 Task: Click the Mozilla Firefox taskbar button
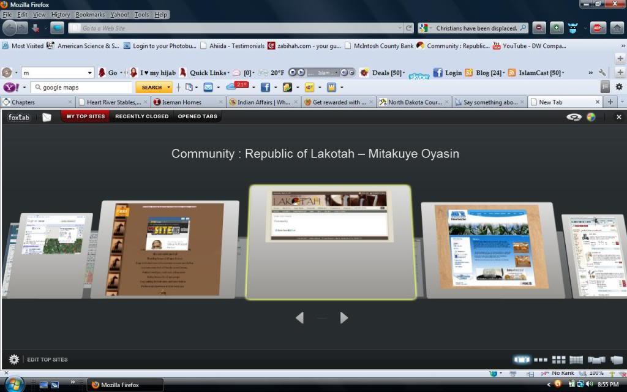tap(125, 385)
